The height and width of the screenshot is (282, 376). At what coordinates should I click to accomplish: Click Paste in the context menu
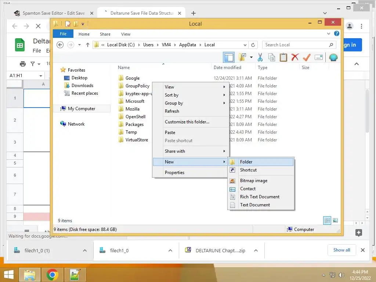pyautogui.click(x=191, y=132)
